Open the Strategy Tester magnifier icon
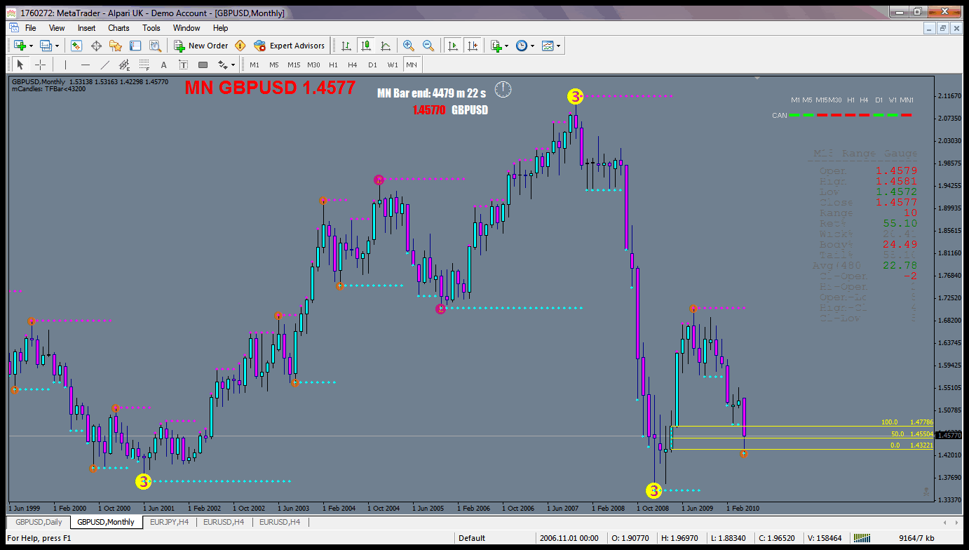The height and width of the screenshot is (550, 969). click(155, 46)
